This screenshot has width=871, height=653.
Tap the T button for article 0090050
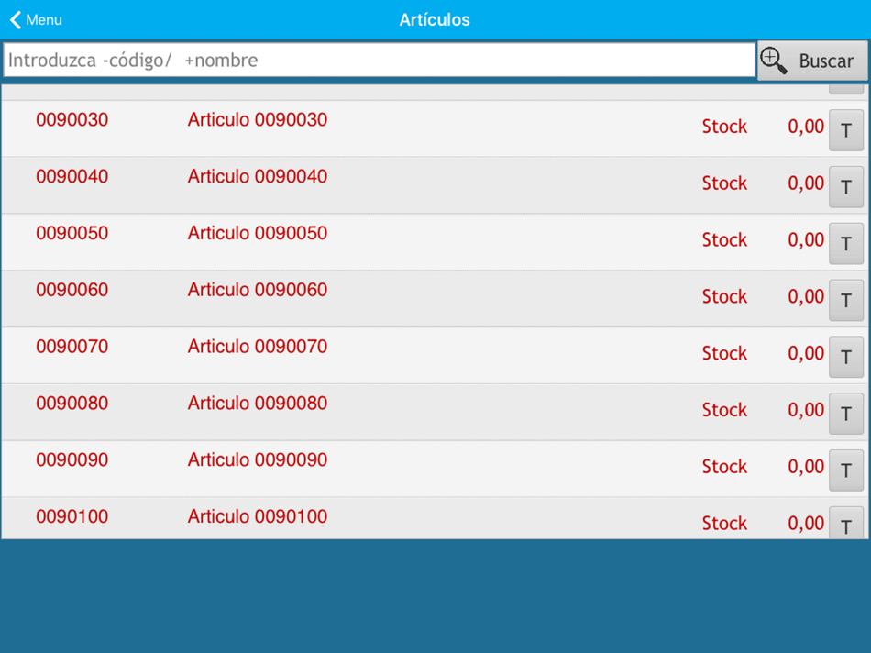click(846, 243)
